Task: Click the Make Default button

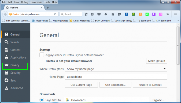Action: tap(157, 61)
